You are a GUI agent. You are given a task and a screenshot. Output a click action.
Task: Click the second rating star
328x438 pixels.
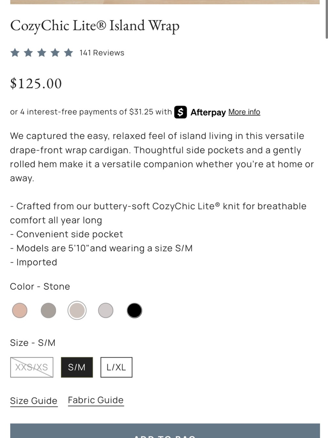29,53
